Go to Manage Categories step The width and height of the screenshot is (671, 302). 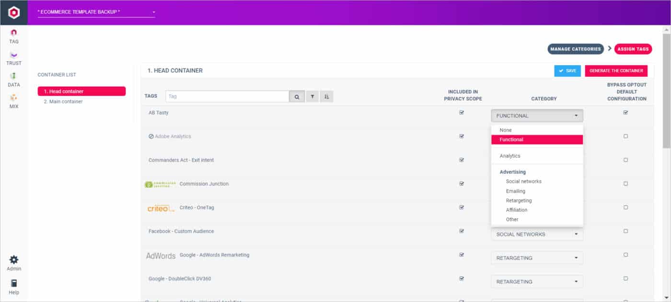(x=576, y=49)
